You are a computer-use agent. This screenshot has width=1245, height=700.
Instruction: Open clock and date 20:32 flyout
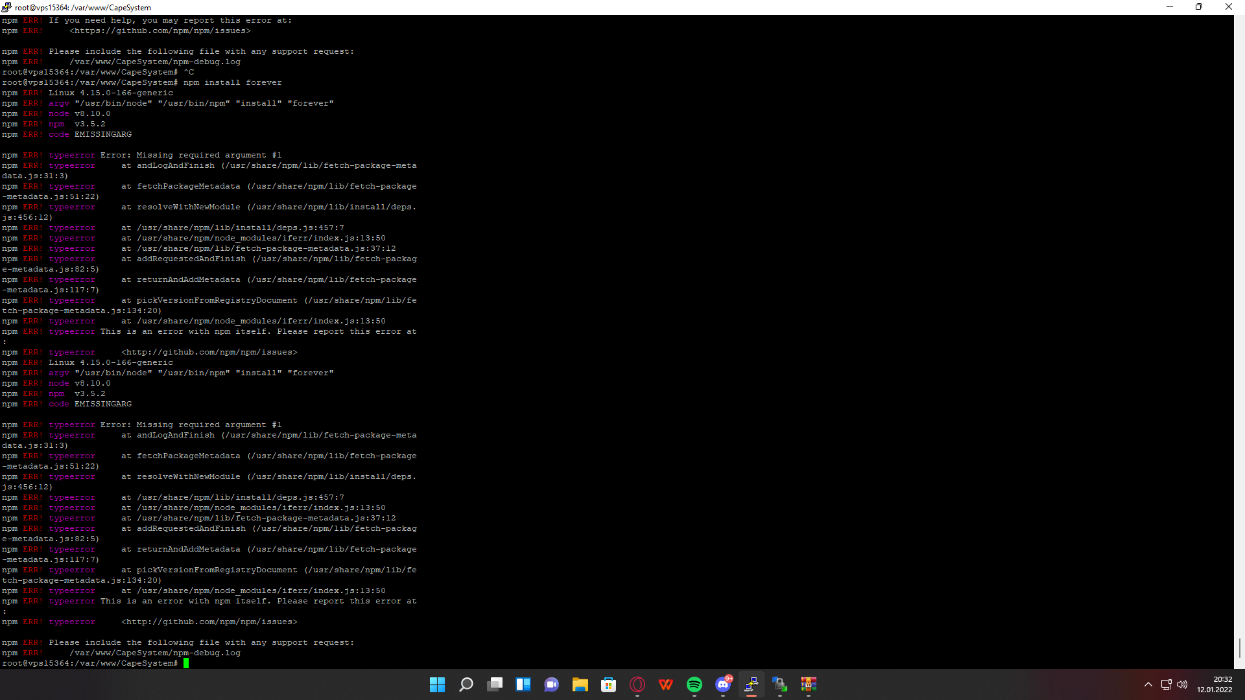1215,684
